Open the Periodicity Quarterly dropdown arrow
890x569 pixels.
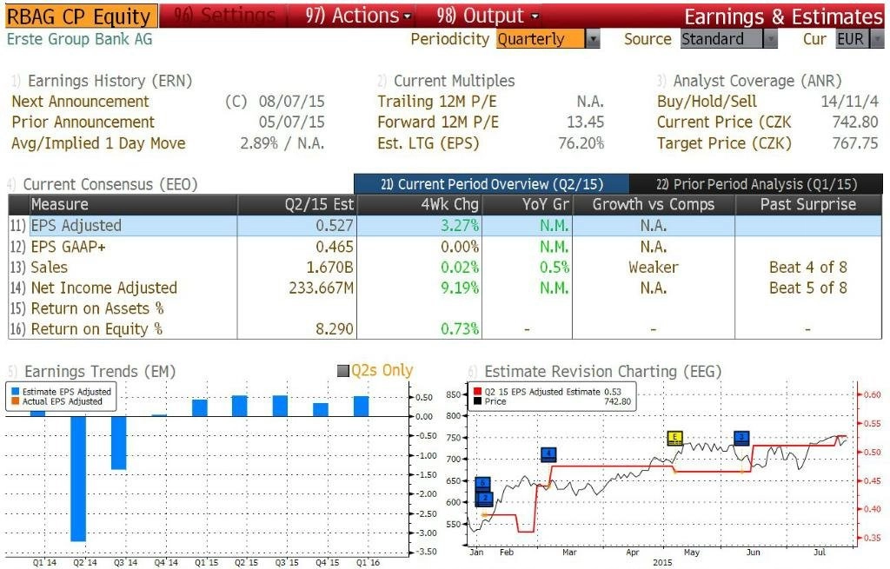coord(593,39)
